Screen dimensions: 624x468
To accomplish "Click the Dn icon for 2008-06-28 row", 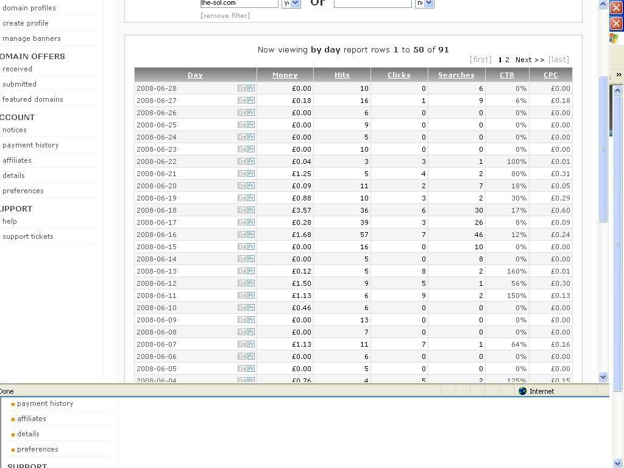I will 241,88.
